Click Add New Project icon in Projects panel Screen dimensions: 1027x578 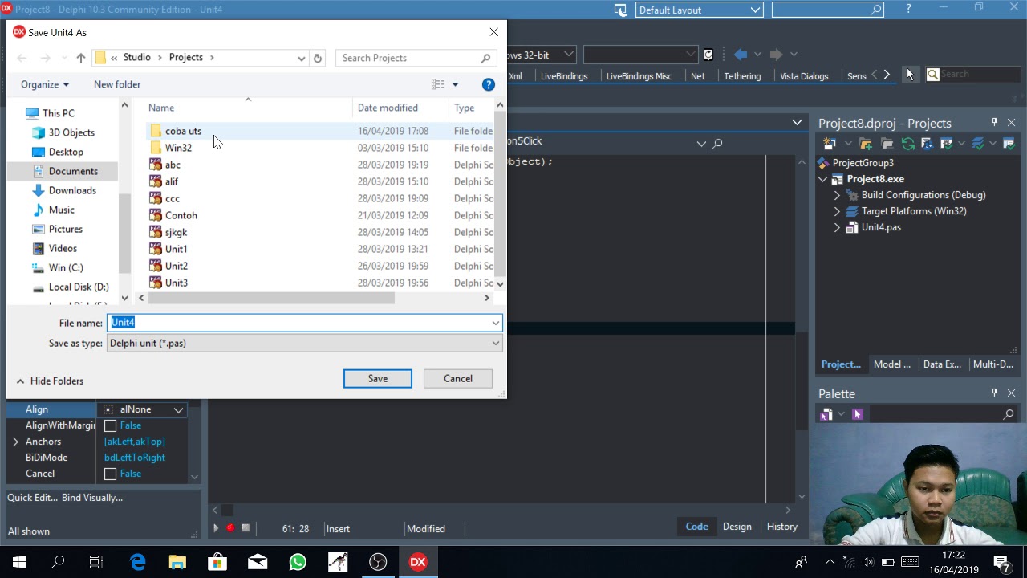click(830, 144)
